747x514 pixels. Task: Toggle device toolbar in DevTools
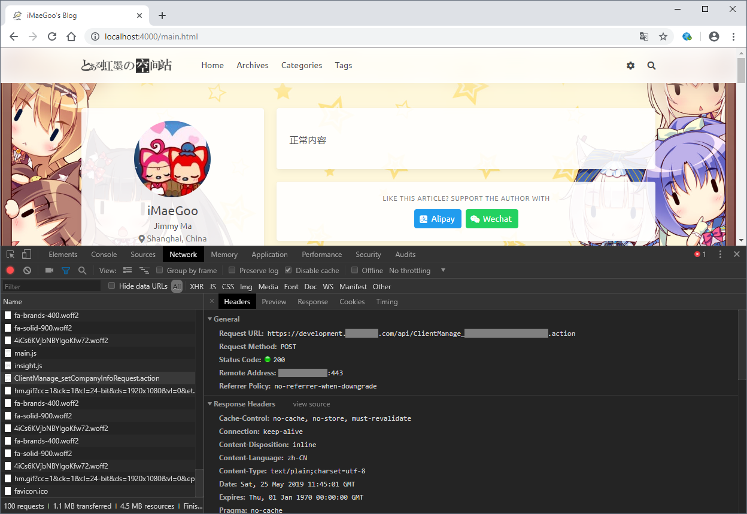click(27, 254)
